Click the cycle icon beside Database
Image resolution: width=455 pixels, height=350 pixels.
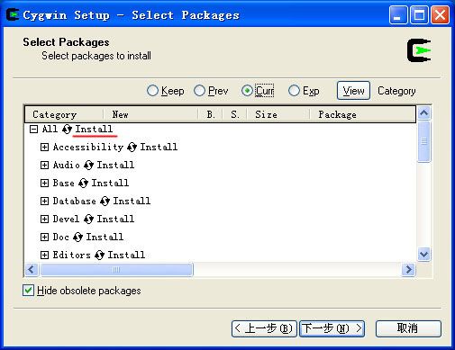point(105,202)
